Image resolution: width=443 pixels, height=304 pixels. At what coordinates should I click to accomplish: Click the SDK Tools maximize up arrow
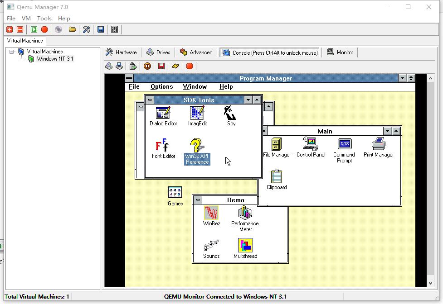[257, 100]
